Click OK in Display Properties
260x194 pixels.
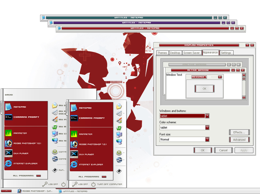pyautogui.click(x=203, y=150)
